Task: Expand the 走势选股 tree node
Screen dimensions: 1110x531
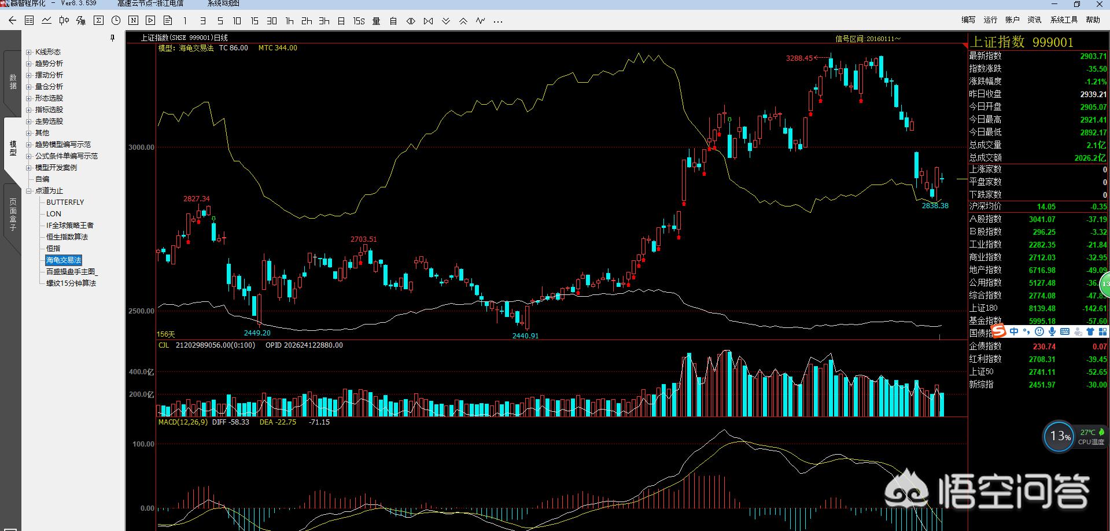Action: point(29,121)
